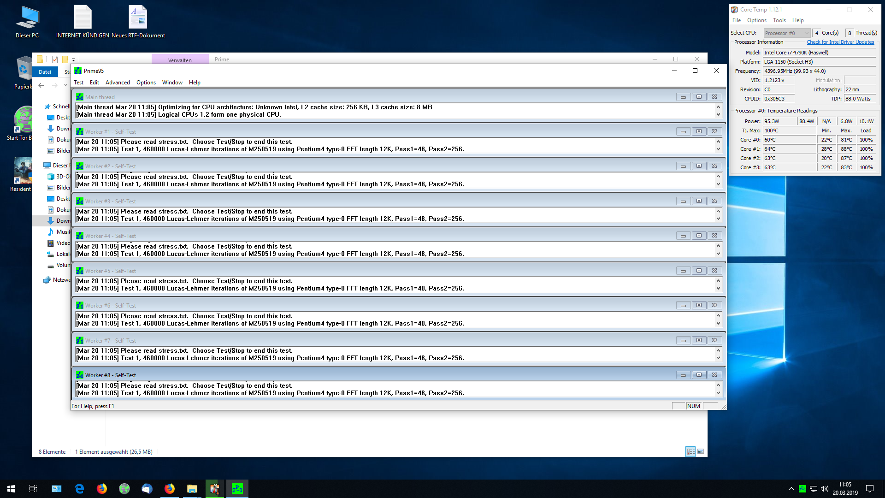Open the Advanced menu in Prime95
885x498 pixels.
(x=118, y=83)
